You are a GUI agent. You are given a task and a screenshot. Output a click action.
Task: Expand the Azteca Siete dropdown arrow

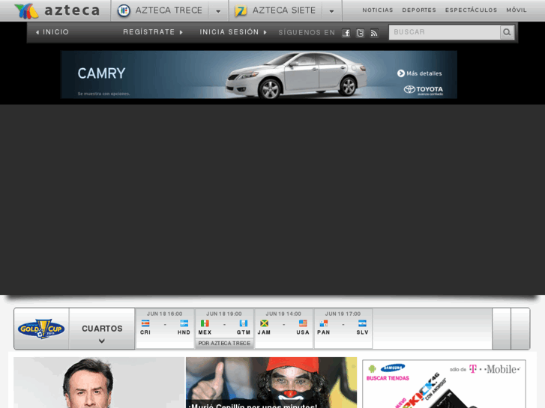pos(331,11)
